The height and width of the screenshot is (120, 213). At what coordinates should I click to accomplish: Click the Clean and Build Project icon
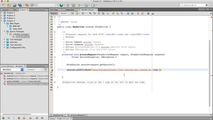(x=74, y=5)
